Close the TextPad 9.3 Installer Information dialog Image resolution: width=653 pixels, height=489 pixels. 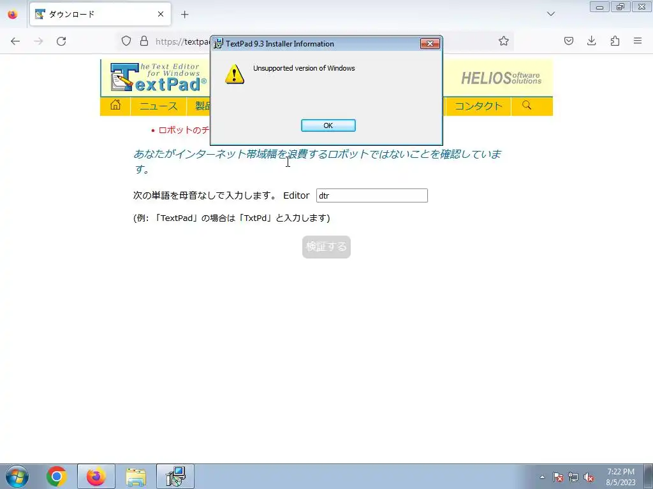click(x=430, y=44)
